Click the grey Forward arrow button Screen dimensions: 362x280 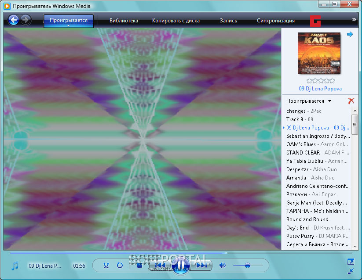(x=26, y=20)
